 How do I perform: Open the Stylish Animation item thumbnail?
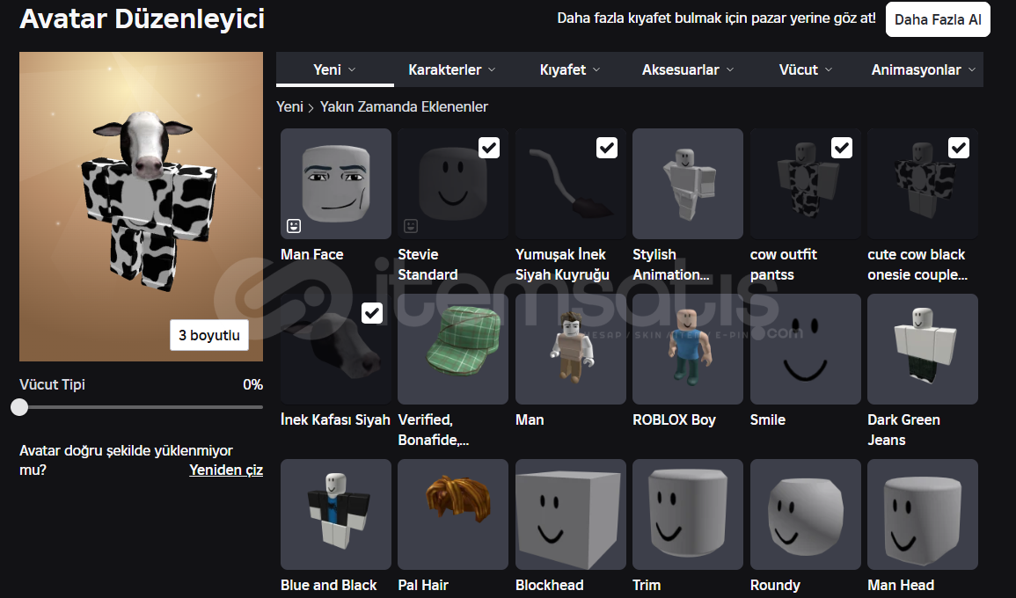688,183
